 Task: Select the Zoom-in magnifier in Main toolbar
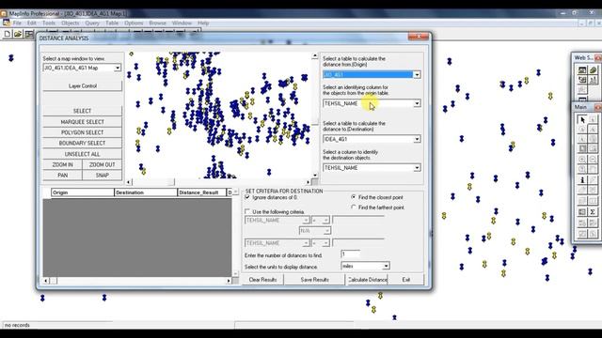click(x=582, y=159)
